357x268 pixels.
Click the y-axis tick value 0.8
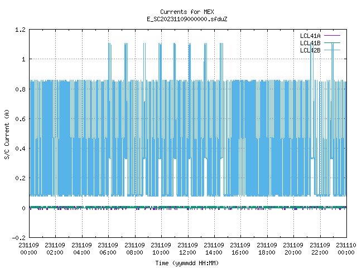tap(20, 89)
